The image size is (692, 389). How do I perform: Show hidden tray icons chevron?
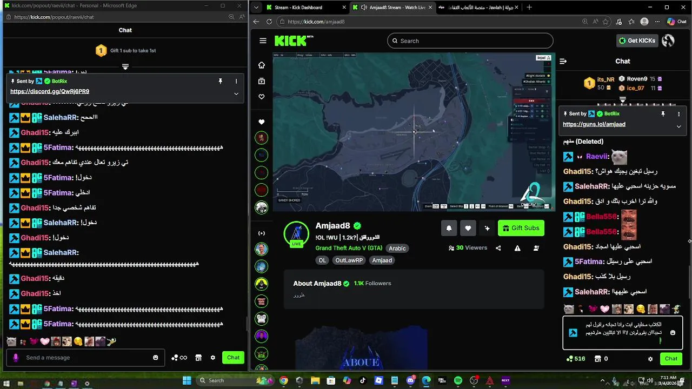tap(602, 380)
